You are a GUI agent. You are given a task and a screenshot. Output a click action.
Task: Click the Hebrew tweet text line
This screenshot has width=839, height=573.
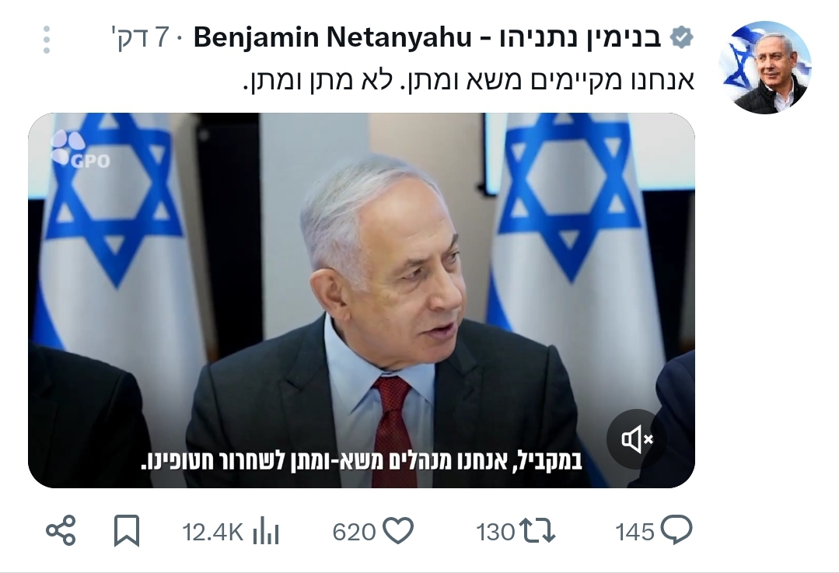click(x=469, y=81)
